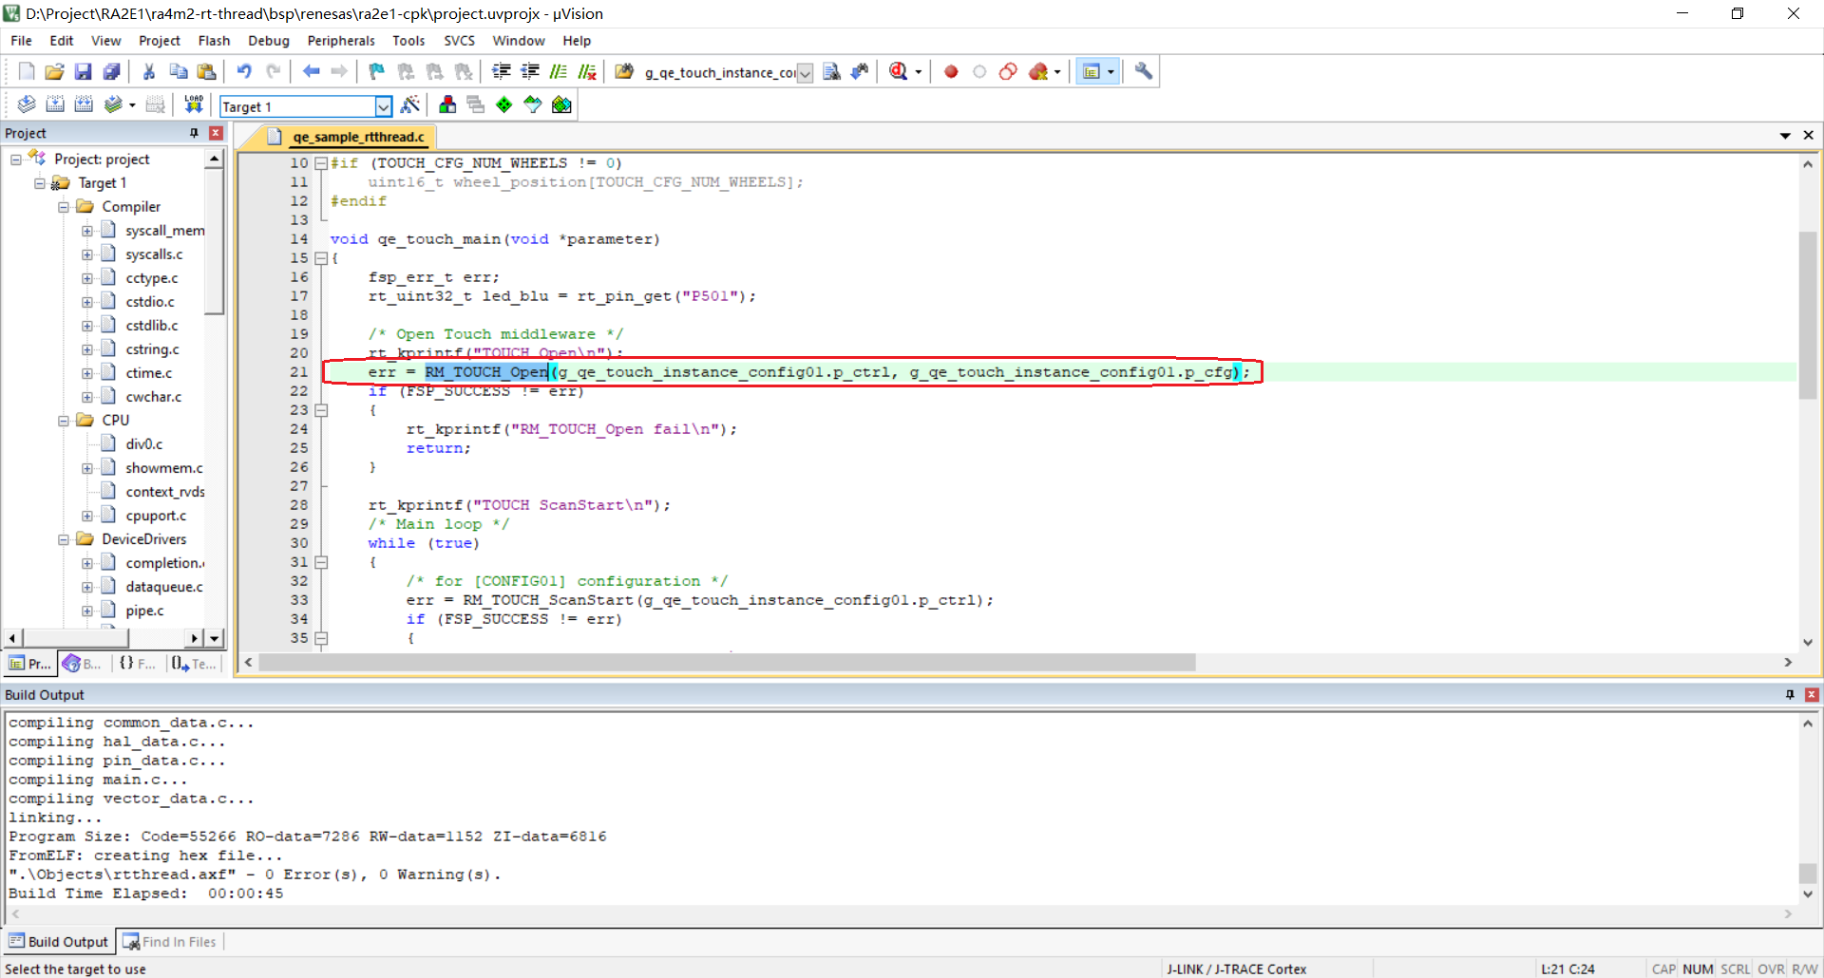Click the Download LOAD icon

194,104
